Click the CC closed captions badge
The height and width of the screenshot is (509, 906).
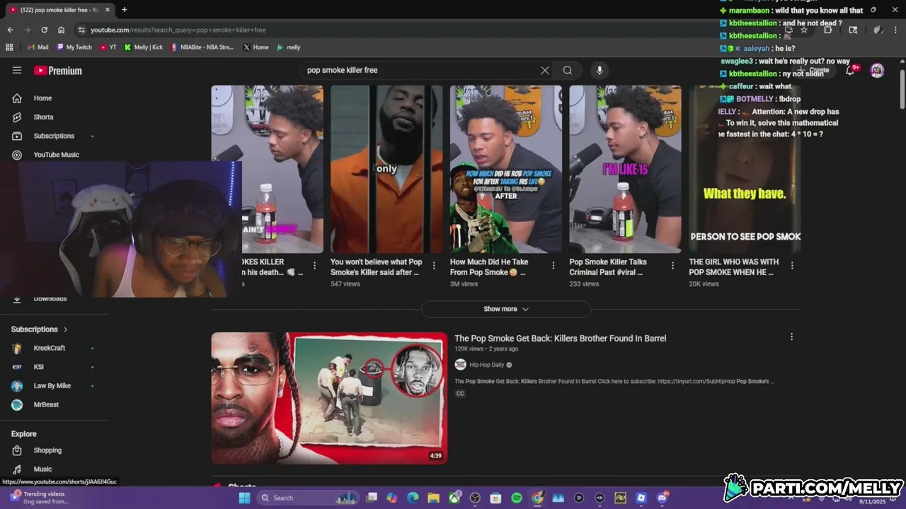pos(460,394)
